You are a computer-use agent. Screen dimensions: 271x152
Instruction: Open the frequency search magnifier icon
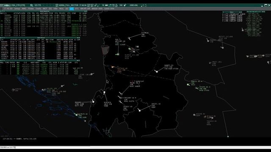pos(31,5)
